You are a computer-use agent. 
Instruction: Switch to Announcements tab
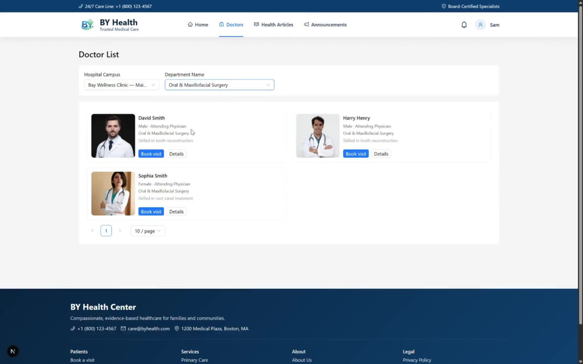pyautogui.click(x=325, y=24)
